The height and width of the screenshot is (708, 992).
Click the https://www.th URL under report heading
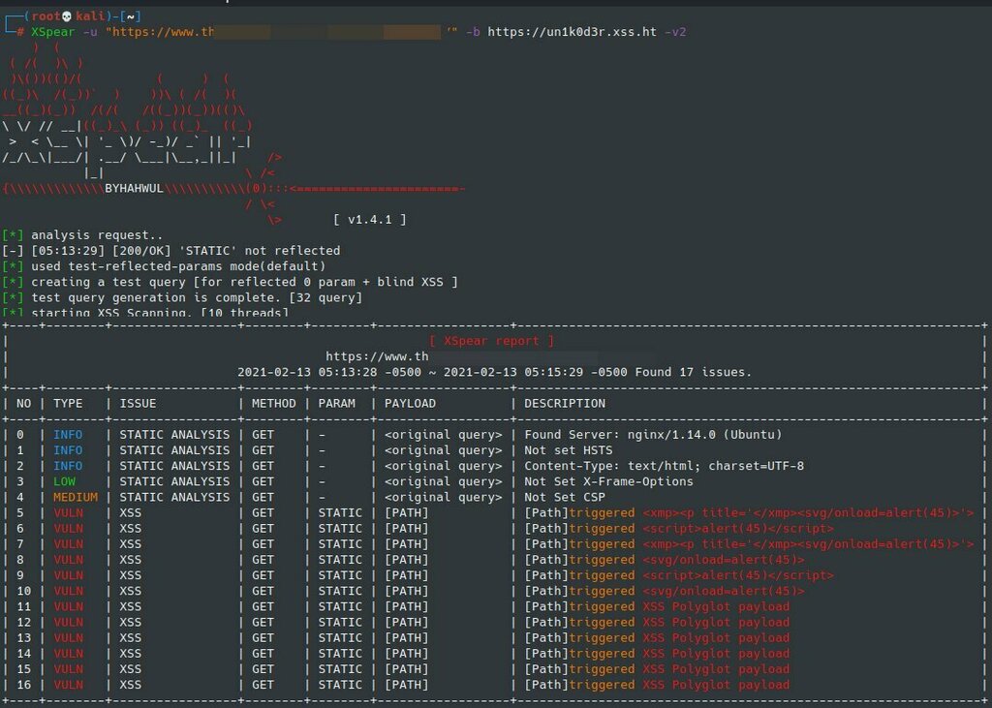(377, 356)
